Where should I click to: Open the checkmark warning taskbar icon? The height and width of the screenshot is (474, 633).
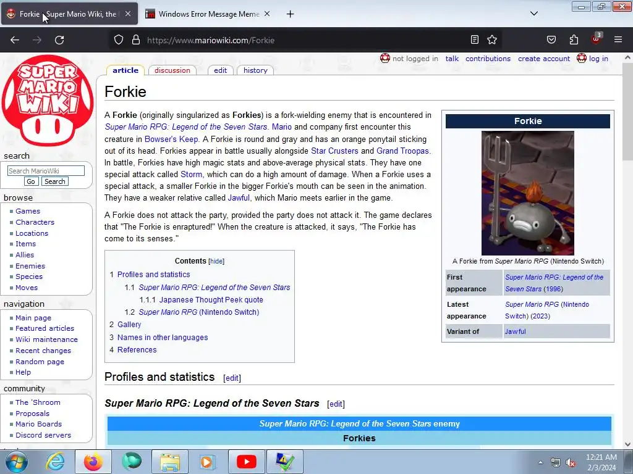(284, 462)
